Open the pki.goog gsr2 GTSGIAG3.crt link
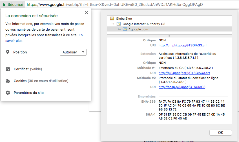The height and width of the screenshot is (142, 239). click(184, 73)
